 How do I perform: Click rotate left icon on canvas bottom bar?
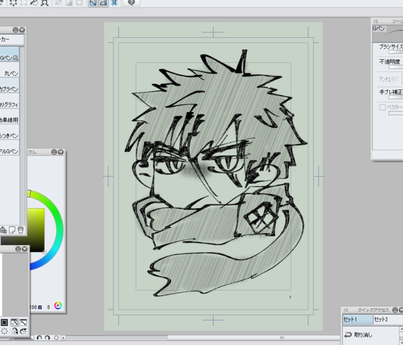39,337
